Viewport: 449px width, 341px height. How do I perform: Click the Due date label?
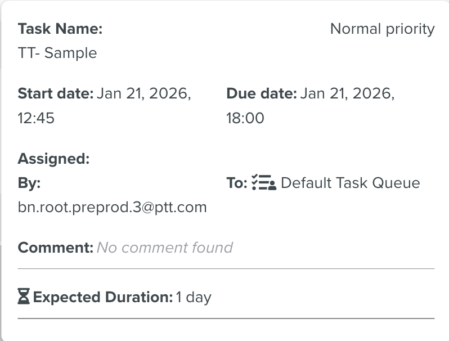[262, 93]
